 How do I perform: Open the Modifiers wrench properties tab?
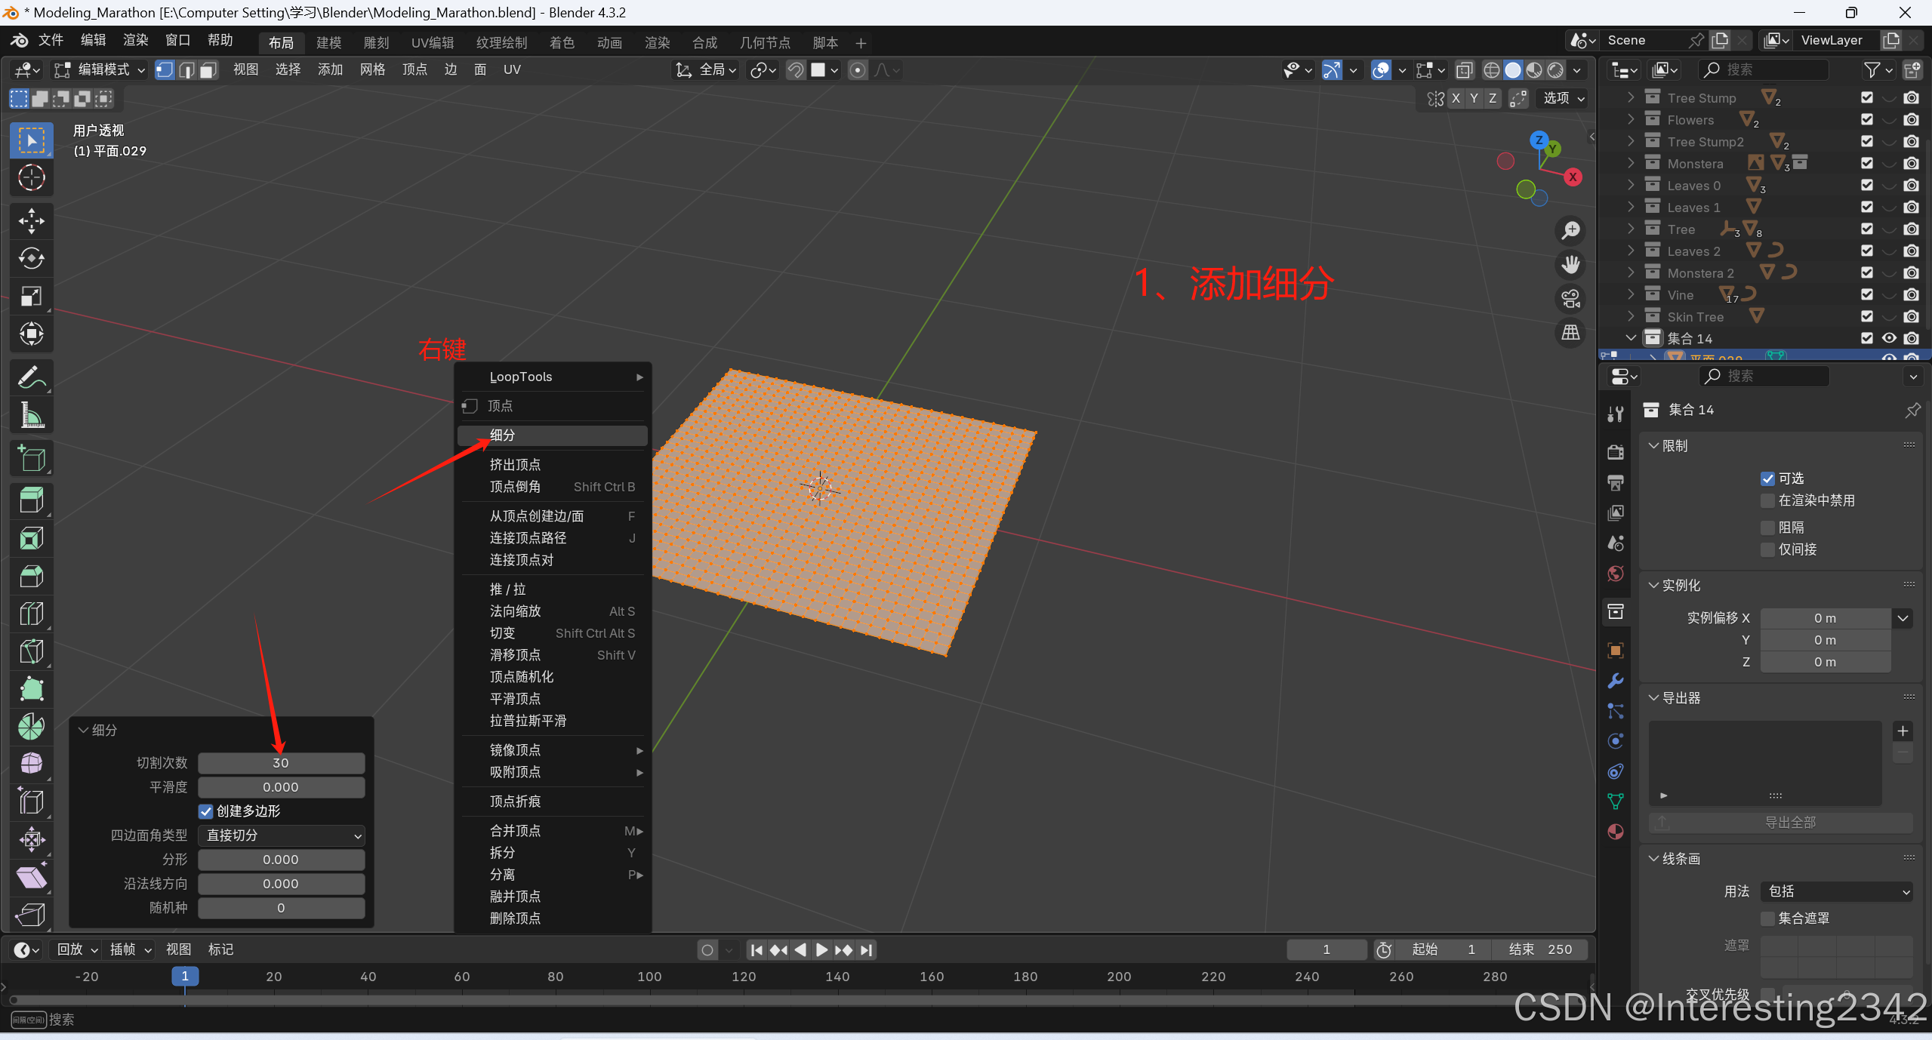pyautogui.click(x=1616, y=681)
